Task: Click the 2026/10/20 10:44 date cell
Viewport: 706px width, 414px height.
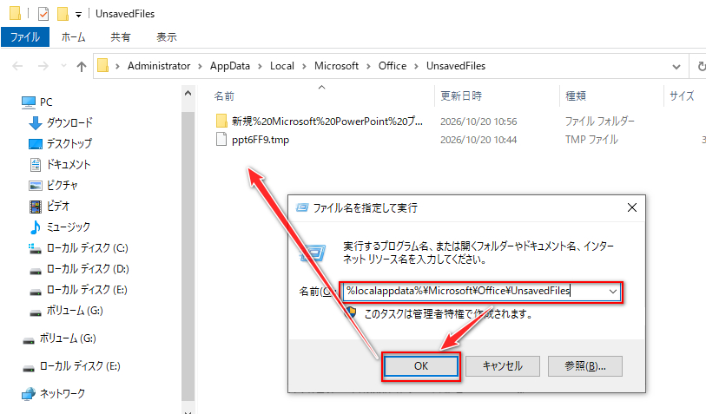Action: click(x=478, y=140)
